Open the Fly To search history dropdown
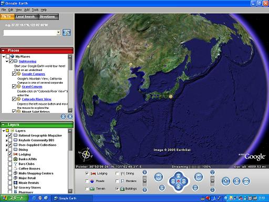The image size is (269, 202). tap(59, 33)
